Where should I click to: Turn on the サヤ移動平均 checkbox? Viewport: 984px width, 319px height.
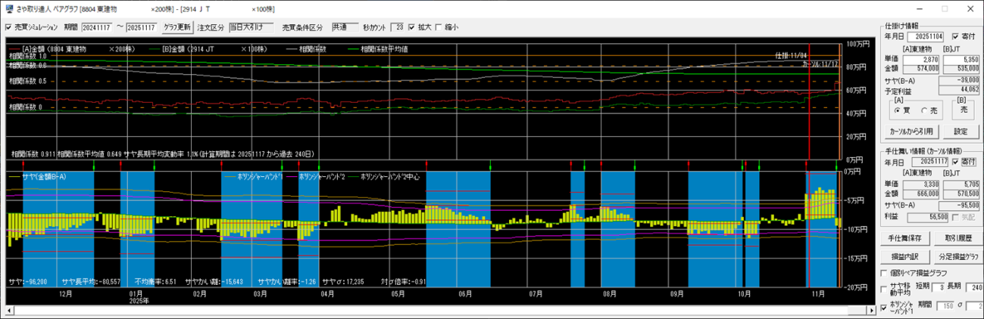click(885, 289)
